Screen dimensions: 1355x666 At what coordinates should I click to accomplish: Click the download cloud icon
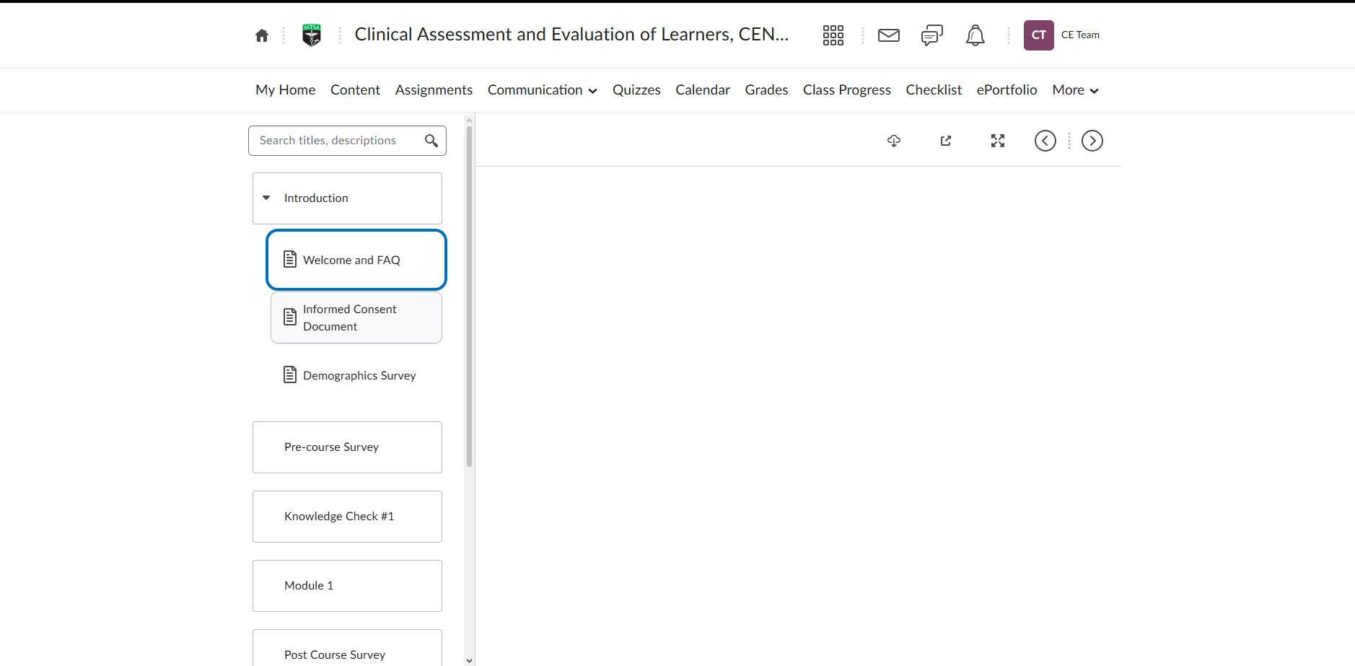(x=894, y=141)
